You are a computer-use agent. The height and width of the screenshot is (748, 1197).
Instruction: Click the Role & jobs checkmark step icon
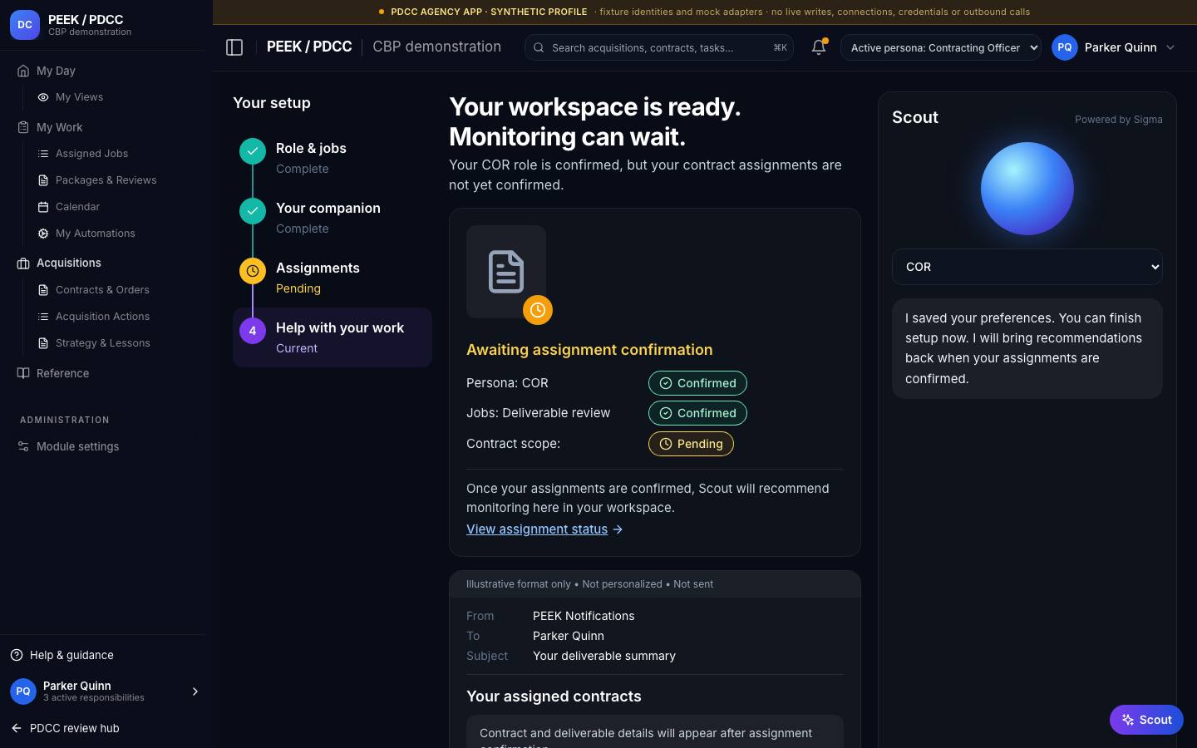253,151
